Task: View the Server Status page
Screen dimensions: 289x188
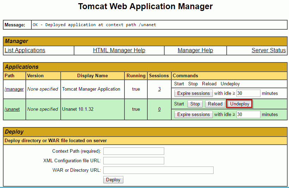Action: tap(268, 50)
